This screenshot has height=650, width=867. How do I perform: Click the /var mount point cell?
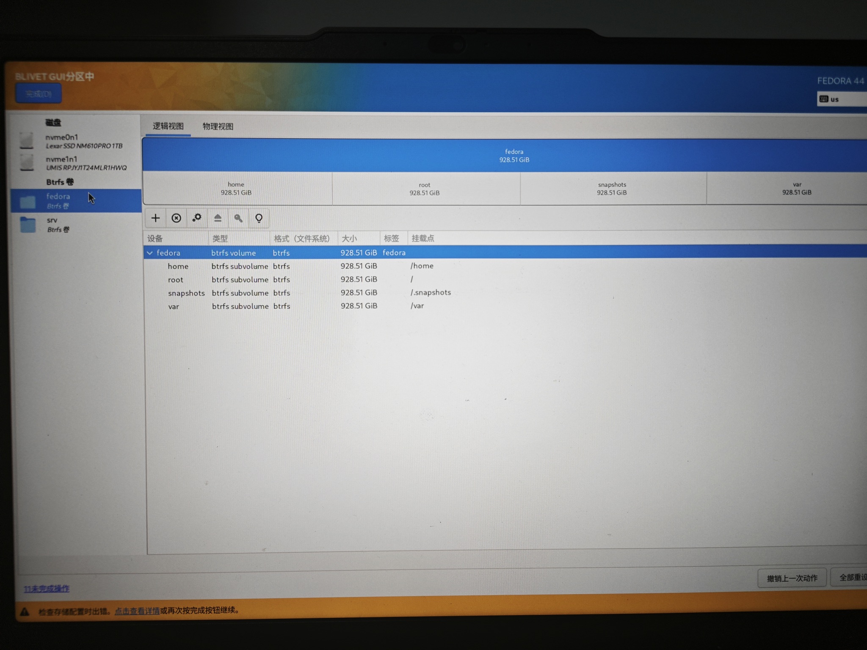click(417, 306)
